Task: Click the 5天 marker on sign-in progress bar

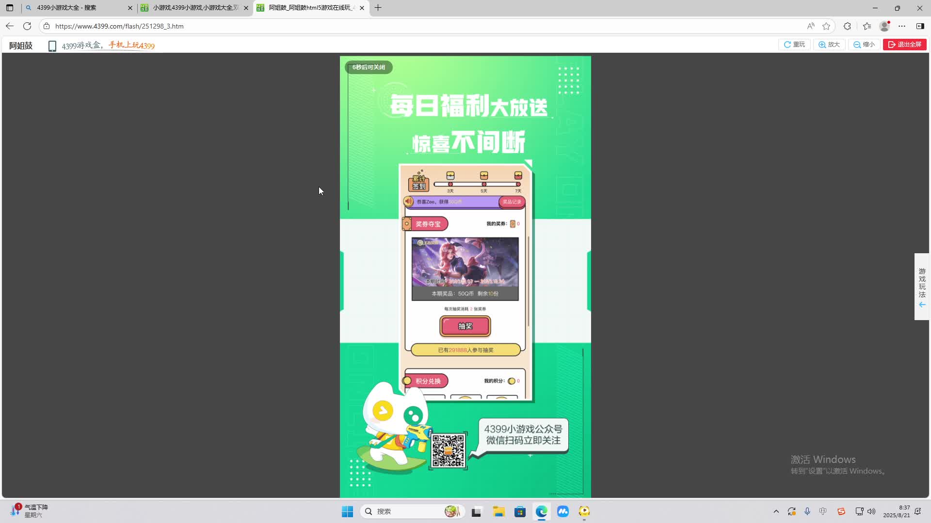Action: pyautogui.click(x=483, y=185)
